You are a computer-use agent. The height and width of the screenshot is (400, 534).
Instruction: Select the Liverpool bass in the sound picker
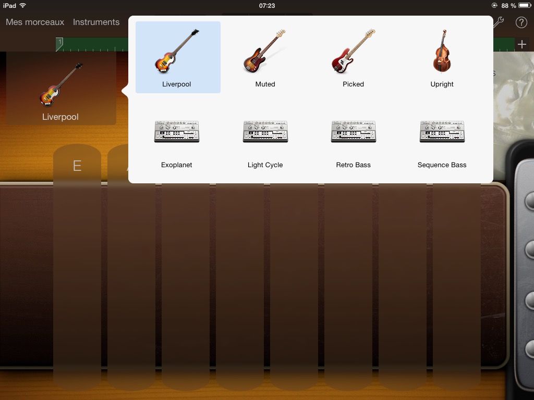tap(178, 57)
